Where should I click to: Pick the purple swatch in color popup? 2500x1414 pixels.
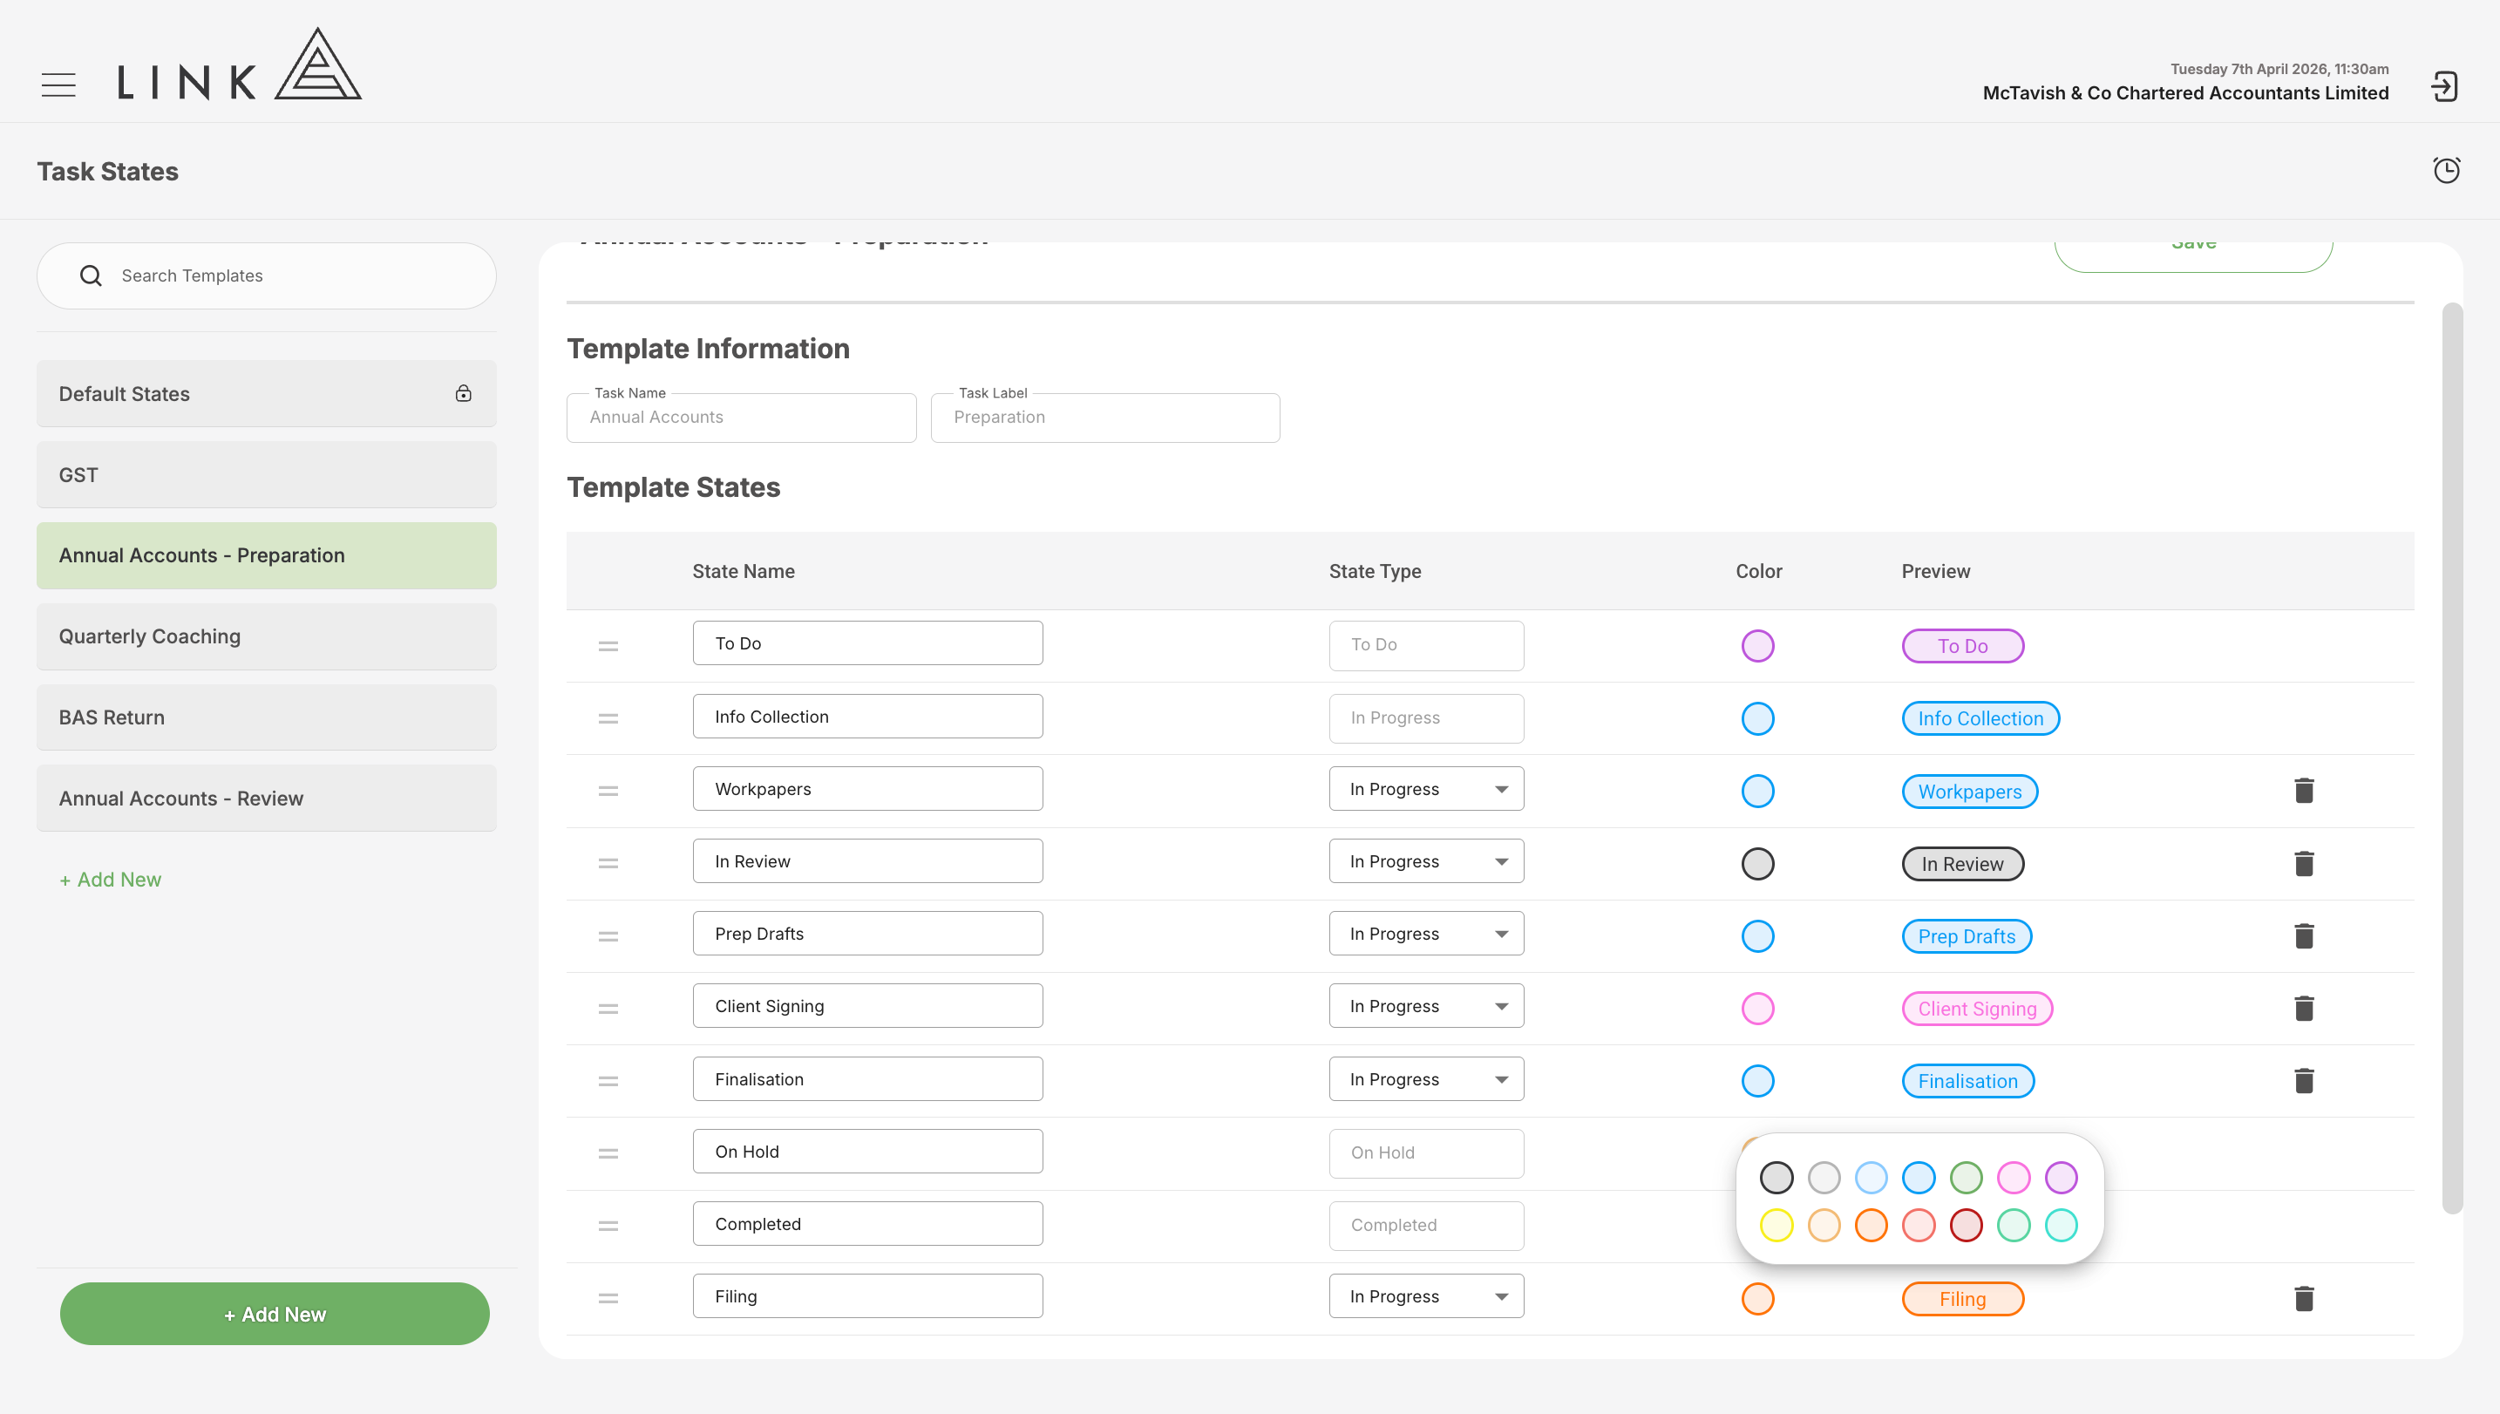click(2062, 1178)
